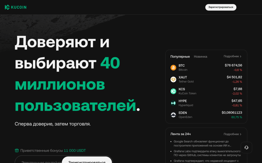Image resolution: width=262 pixels, height=163 pixels.
Task: Select the EDEN price $0,08061123
Action: pyautogui.click(x=232, y=113)
